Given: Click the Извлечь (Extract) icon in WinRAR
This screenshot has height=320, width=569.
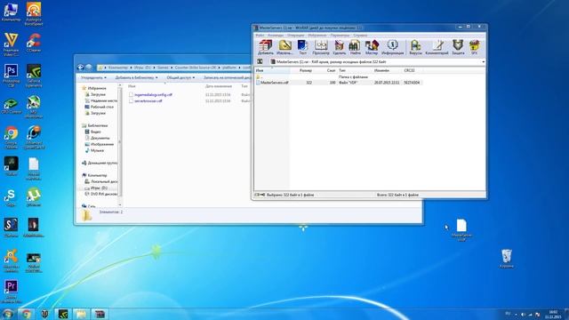Looking at the screenshot, I should [284, 47].
